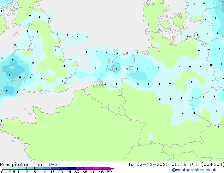
Task: Click the date '02-12-2025' in the footer
Action: (x=152, y=165)
